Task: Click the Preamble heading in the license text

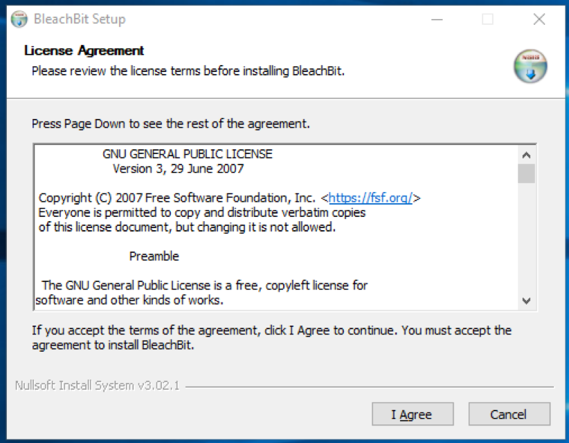Action: coord(154,256)
